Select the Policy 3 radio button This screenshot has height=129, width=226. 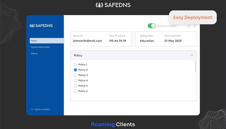tap(75, 75)
